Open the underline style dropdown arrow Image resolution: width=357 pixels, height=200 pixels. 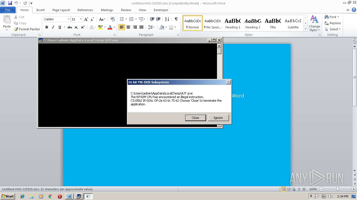(x=64, y=27)
